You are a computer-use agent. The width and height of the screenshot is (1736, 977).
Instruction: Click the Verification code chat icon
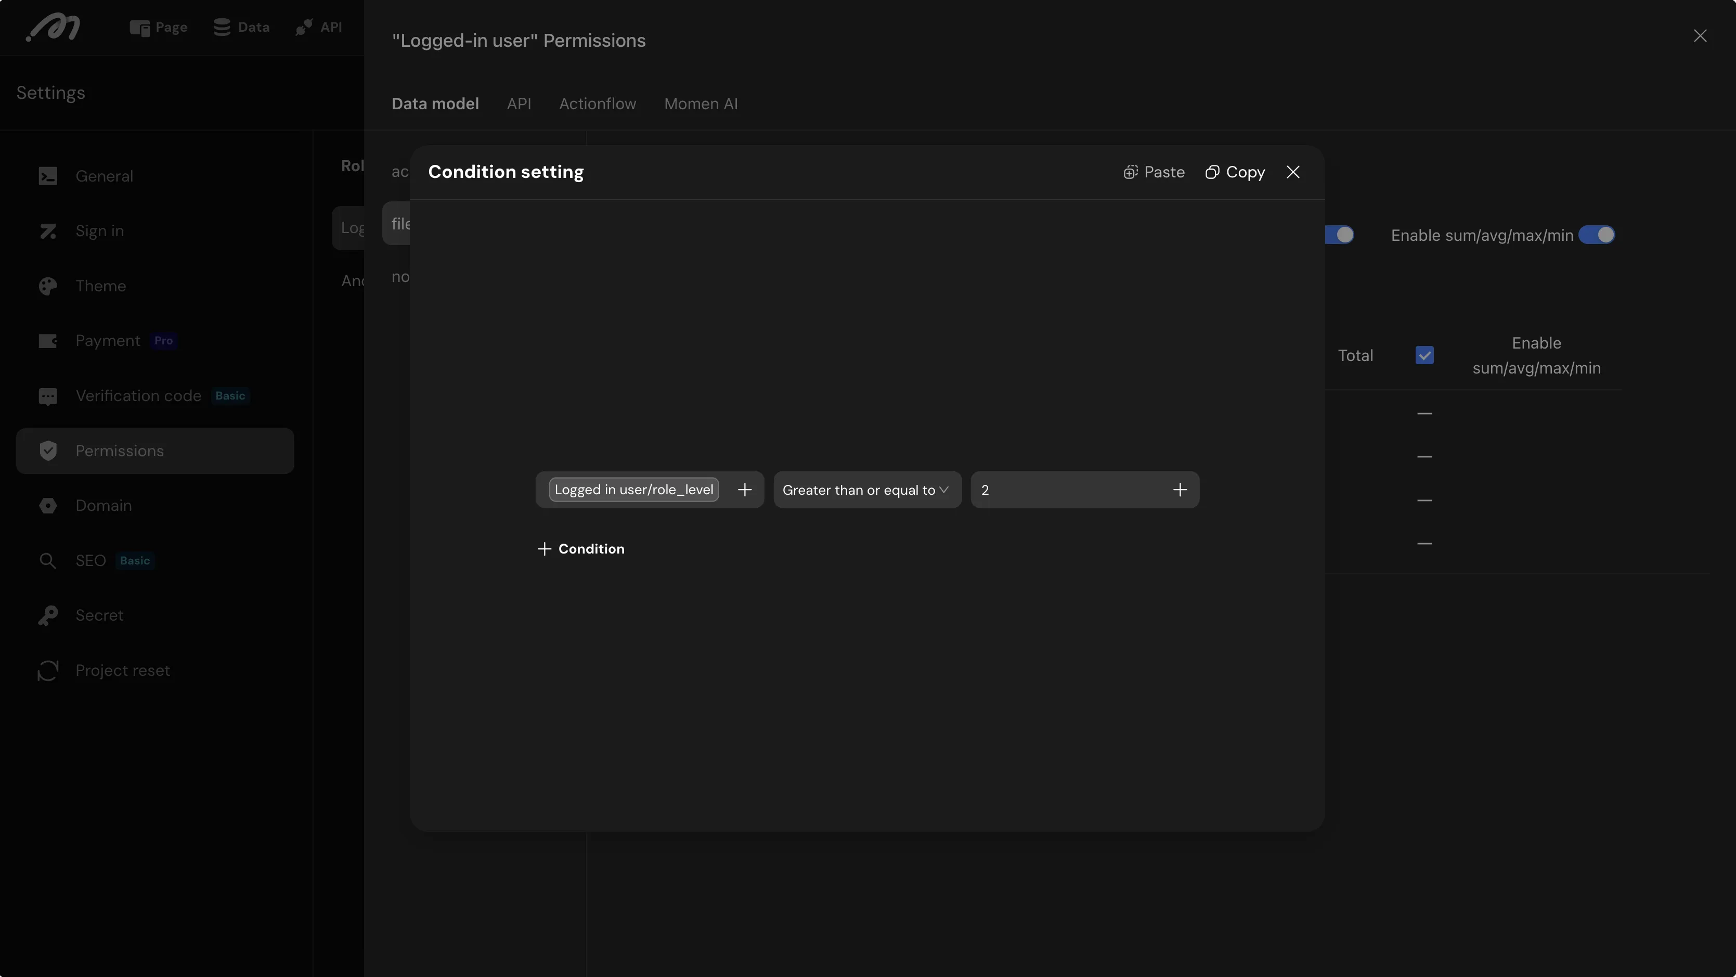click(48, 396)
